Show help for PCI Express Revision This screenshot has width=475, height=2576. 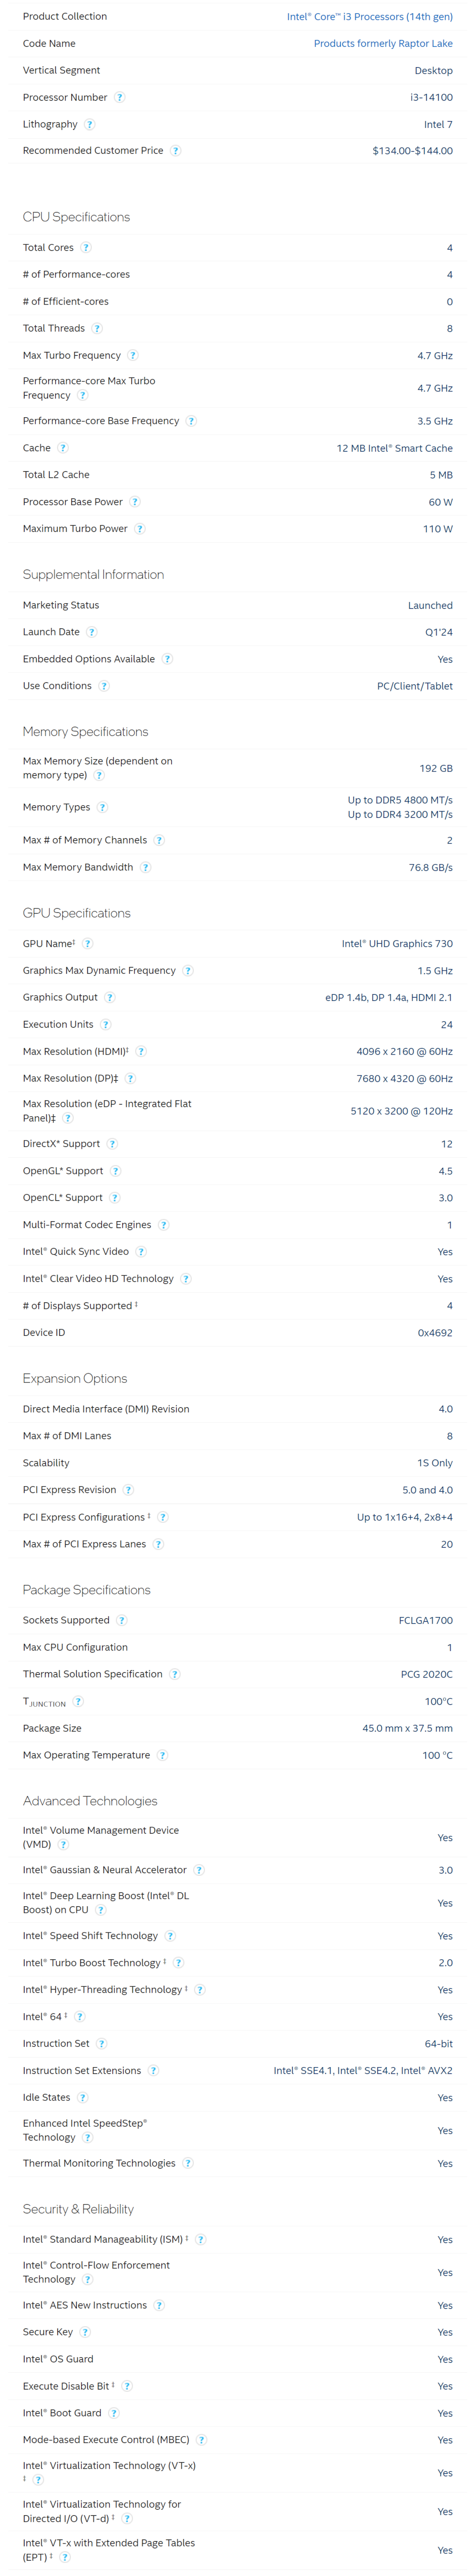tap(128, 1490)
